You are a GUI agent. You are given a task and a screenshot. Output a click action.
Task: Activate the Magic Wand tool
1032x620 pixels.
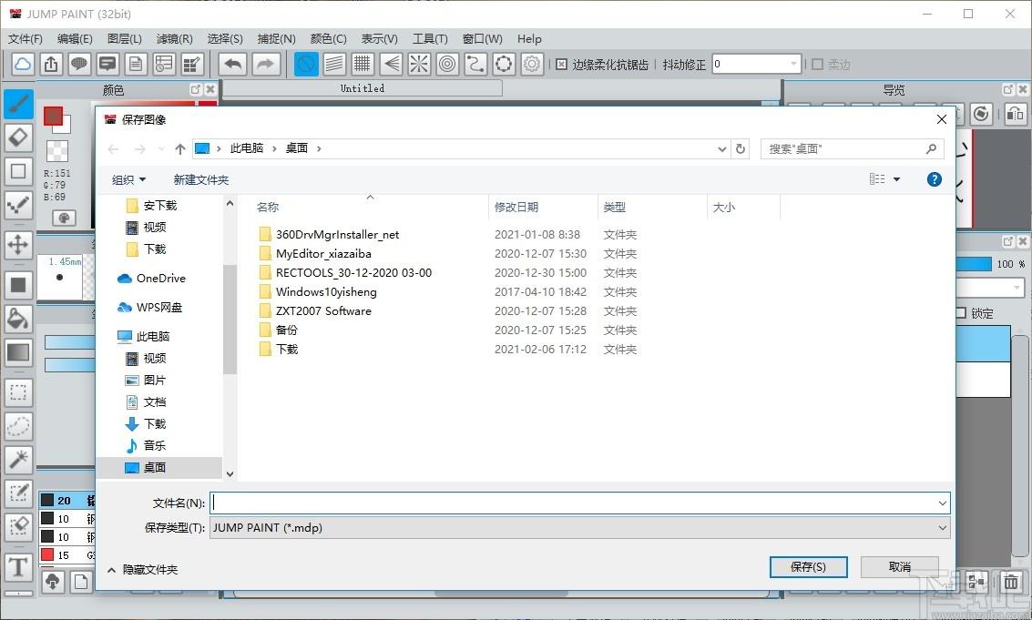(18, 459)
